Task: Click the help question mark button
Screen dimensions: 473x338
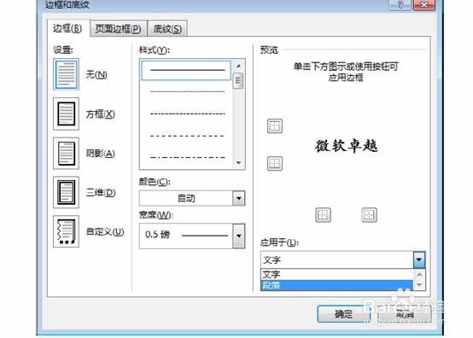Action: [400, 4]
